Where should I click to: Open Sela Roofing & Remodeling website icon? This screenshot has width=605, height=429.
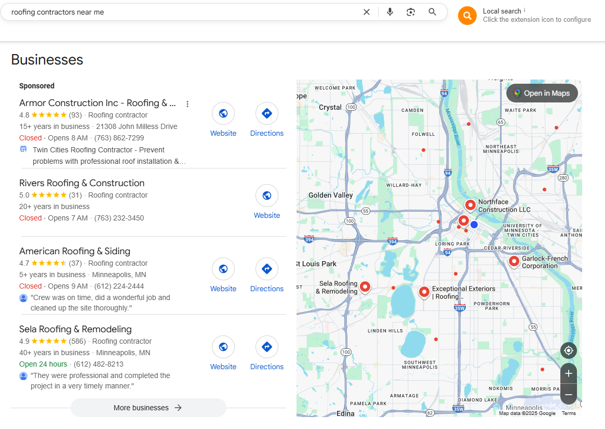223,347
